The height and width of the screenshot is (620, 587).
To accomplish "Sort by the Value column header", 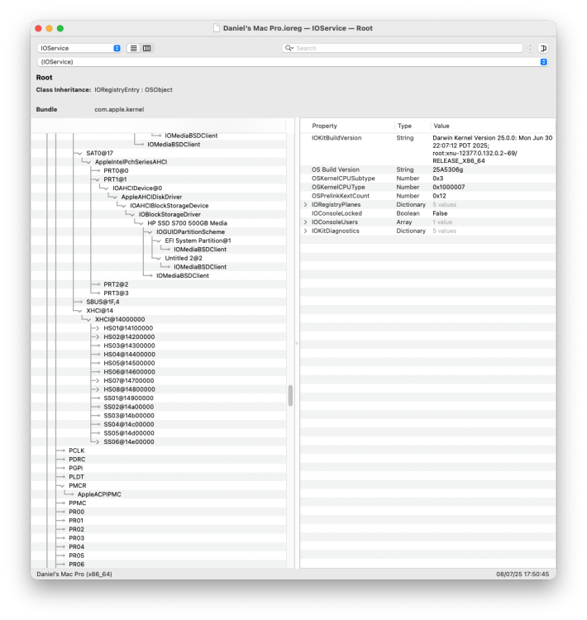I will [x=441, y=126].
